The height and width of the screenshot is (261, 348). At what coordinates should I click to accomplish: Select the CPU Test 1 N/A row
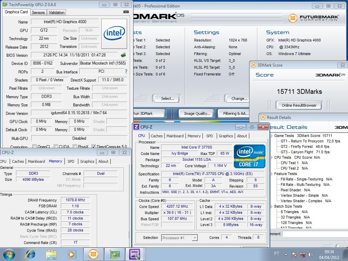[x=294, y=163]
